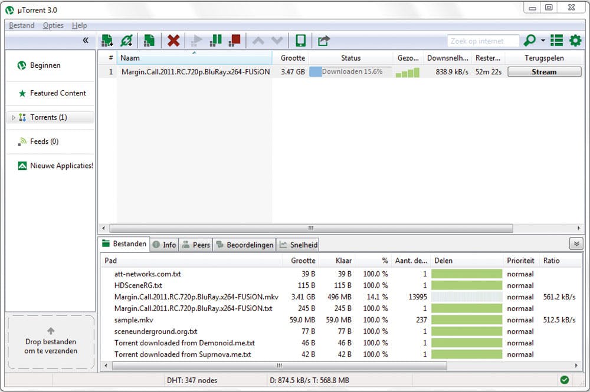Viewport: 590px width, 392px height.
Task: Open Feeds (0) in sidebar
Action: [x=38, y=141]
